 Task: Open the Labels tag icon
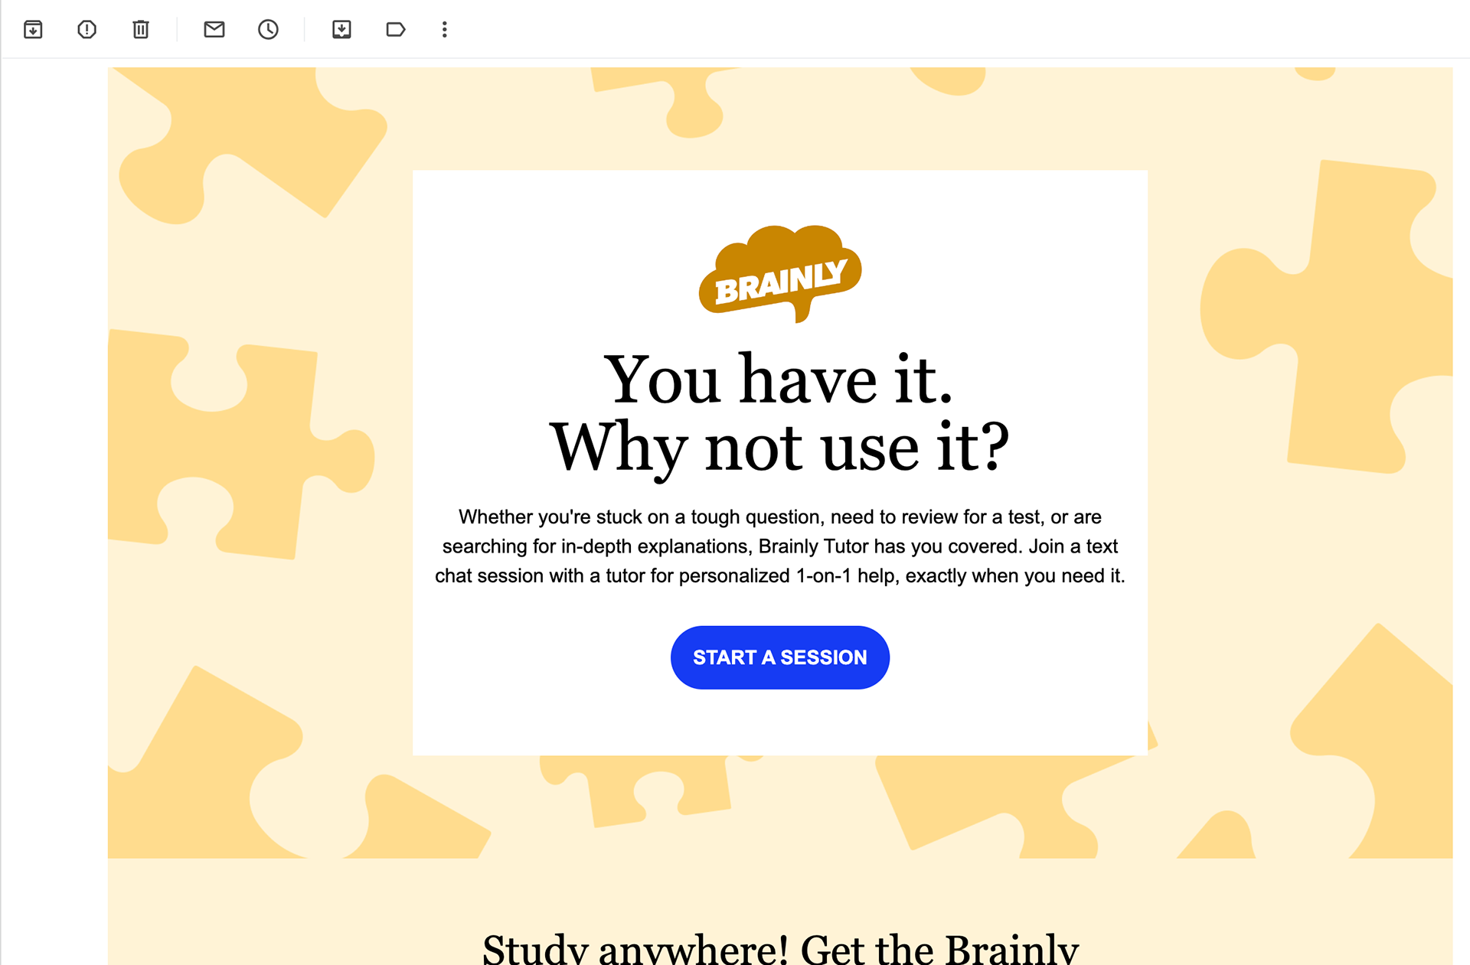click(396, 30)
